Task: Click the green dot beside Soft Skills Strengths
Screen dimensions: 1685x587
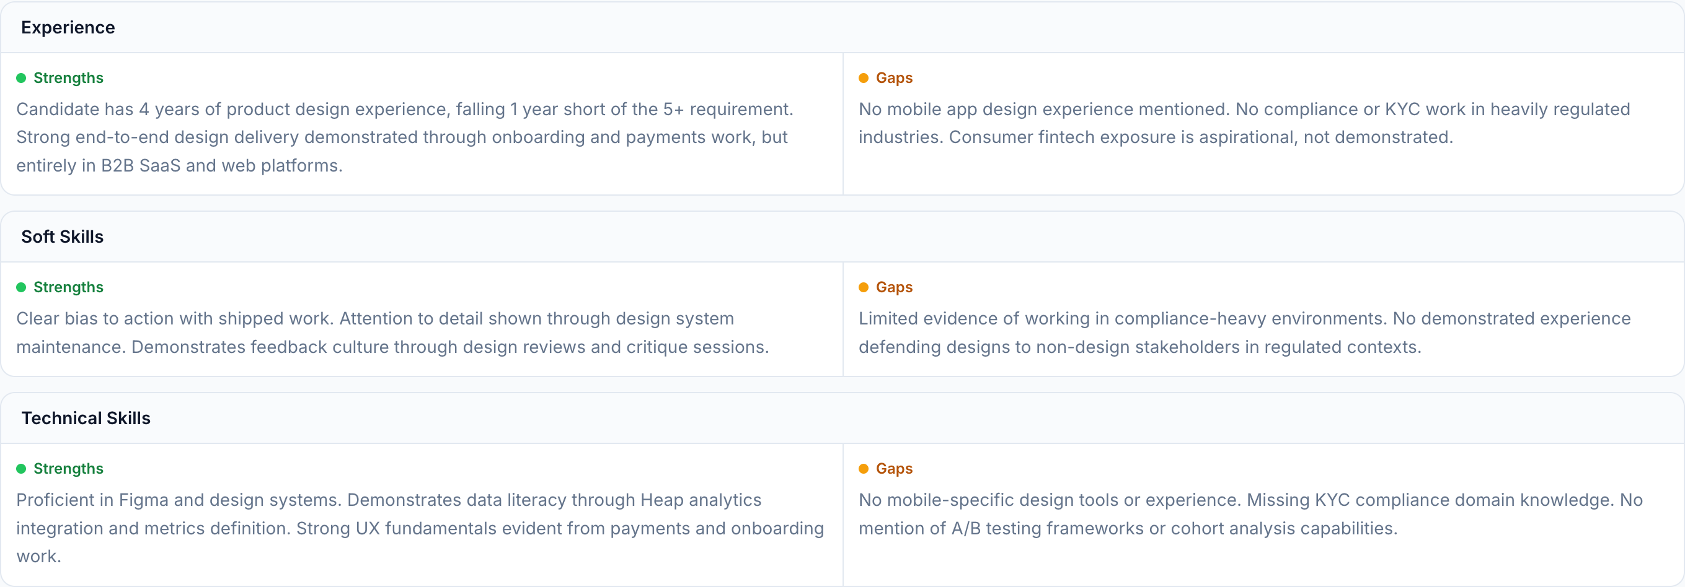Action: (21, 287)
